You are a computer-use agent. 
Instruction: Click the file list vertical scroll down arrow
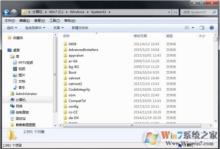pyautogui.click(x=216, y=121)
